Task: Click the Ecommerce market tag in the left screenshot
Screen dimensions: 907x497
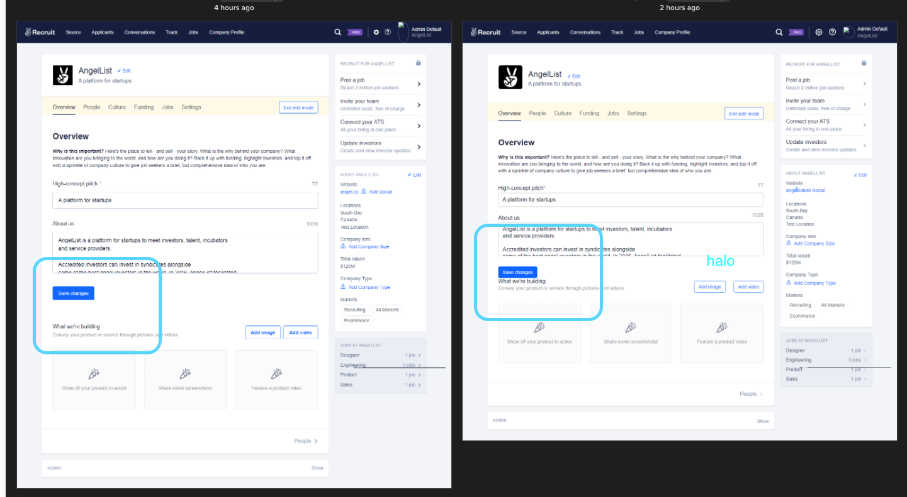Action: 357,320
